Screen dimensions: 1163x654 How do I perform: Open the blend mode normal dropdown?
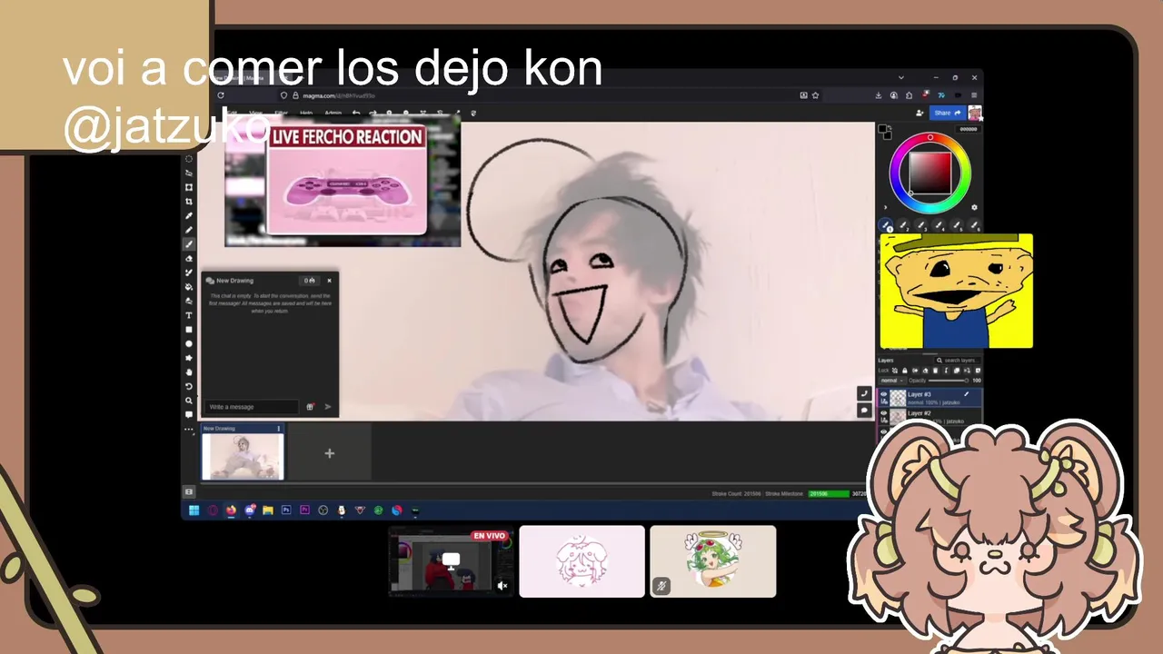(892, 381)
